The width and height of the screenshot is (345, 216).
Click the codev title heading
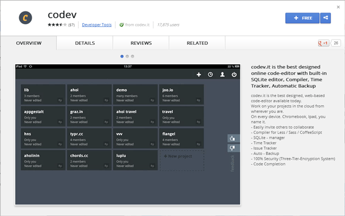62,15
